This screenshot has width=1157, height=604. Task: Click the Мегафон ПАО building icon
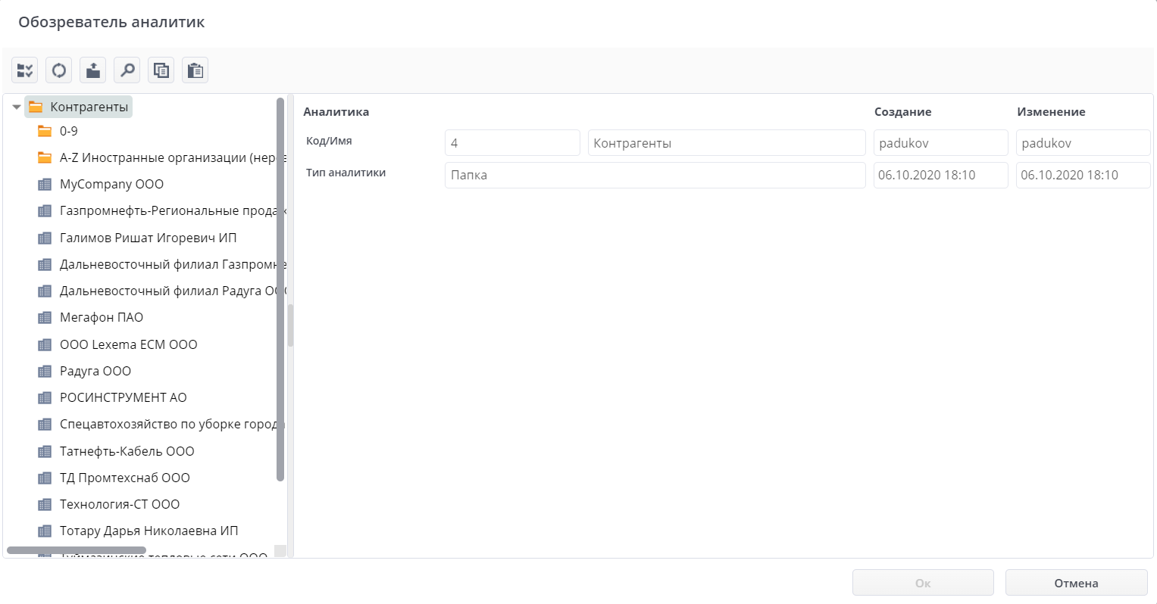tap(45, 317)
